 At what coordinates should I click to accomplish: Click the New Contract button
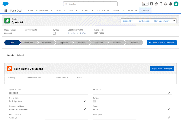(x=144, y=21)
